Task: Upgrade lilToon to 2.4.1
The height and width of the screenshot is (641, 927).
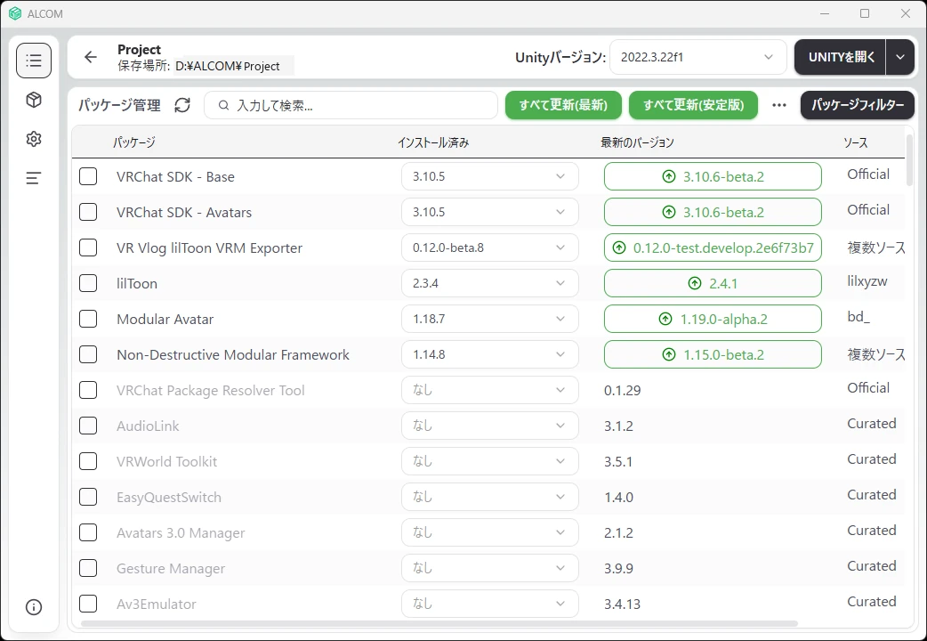Action: pos(713,283)
